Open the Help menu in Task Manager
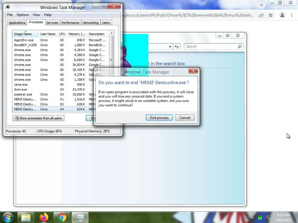 48,15
